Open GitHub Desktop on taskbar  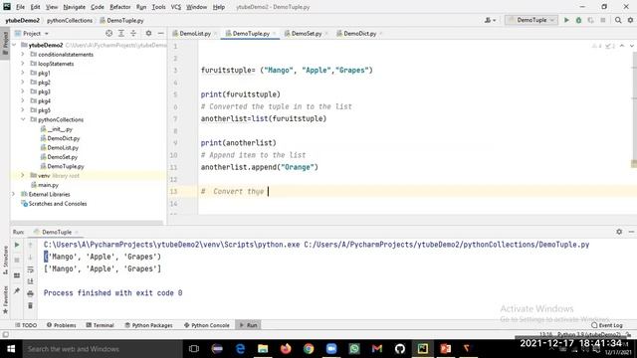[x=400, y=349]
